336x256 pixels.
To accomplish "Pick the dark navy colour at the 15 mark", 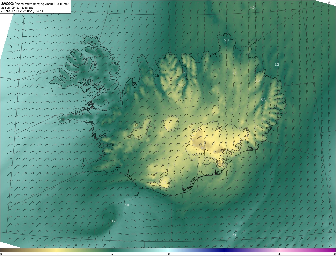I will point(224,250).
